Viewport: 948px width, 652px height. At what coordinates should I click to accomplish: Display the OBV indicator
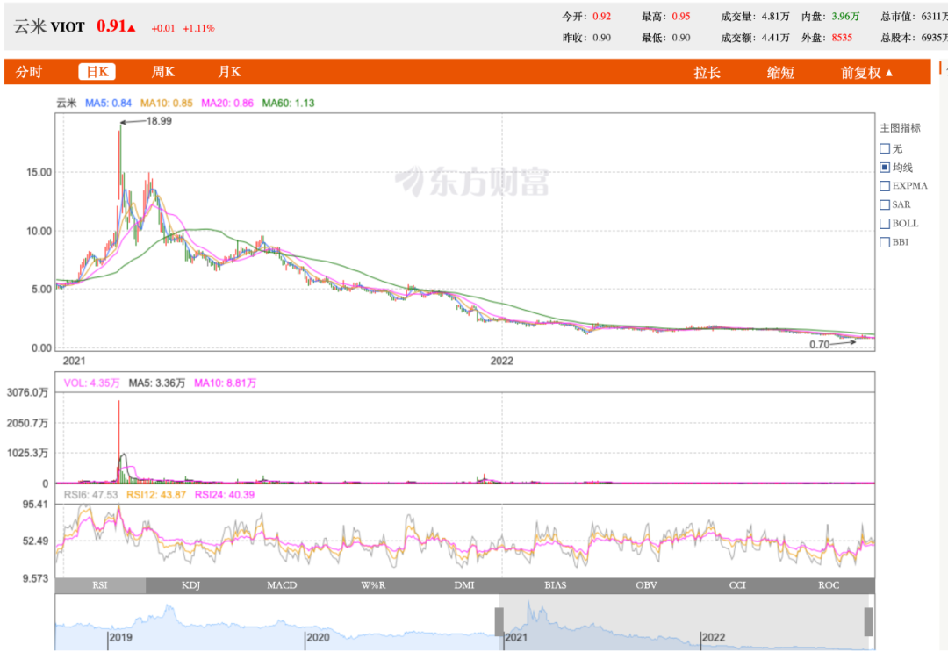coord(646,585)
